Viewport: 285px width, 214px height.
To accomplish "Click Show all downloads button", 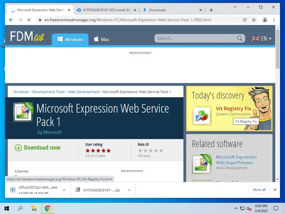I will (259, 190).
